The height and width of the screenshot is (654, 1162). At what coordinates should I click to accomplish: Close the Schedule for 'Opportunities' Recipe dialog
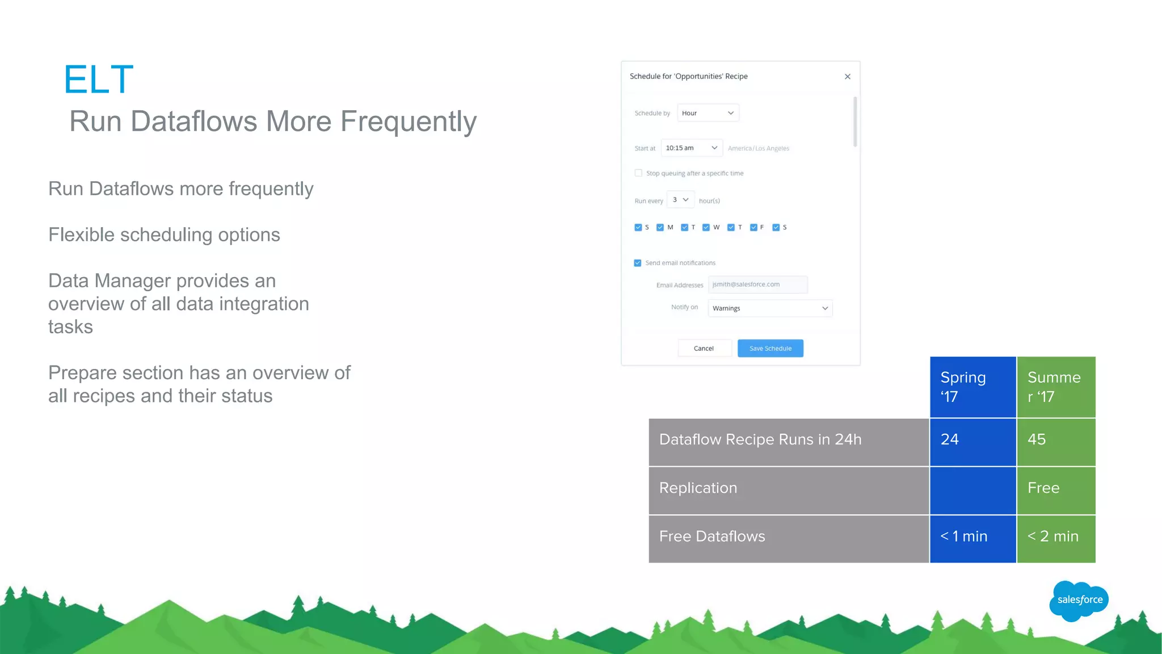coord(848,77)
